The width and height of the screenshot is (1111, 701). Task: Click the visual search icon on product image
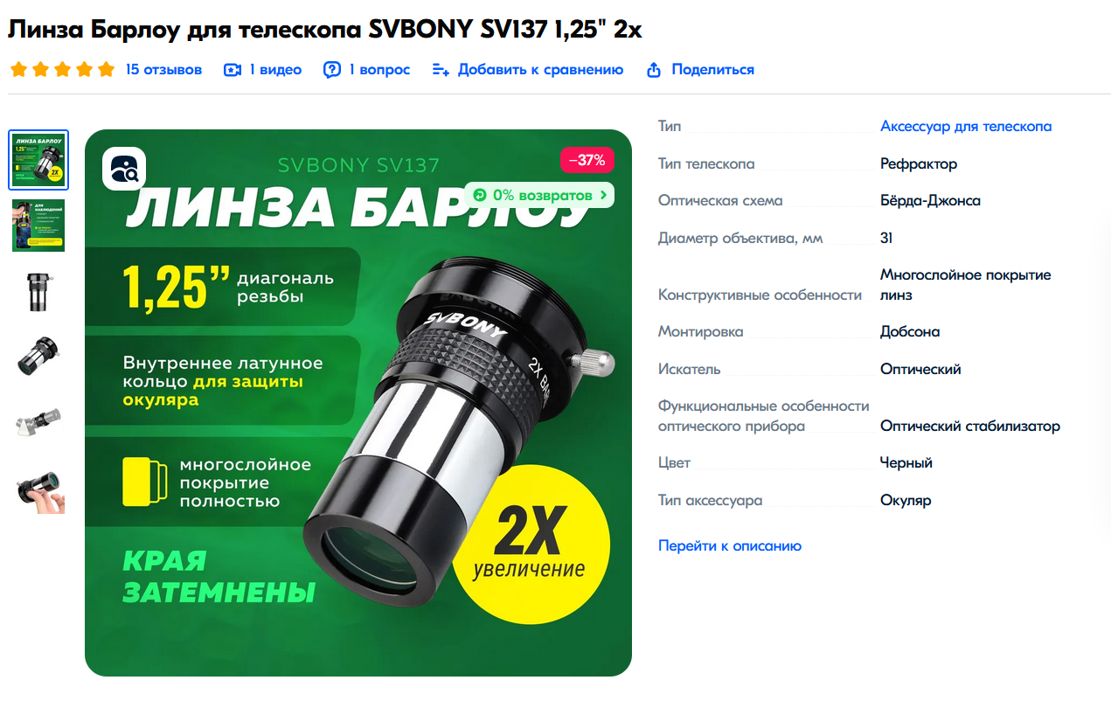click(124, 169)
